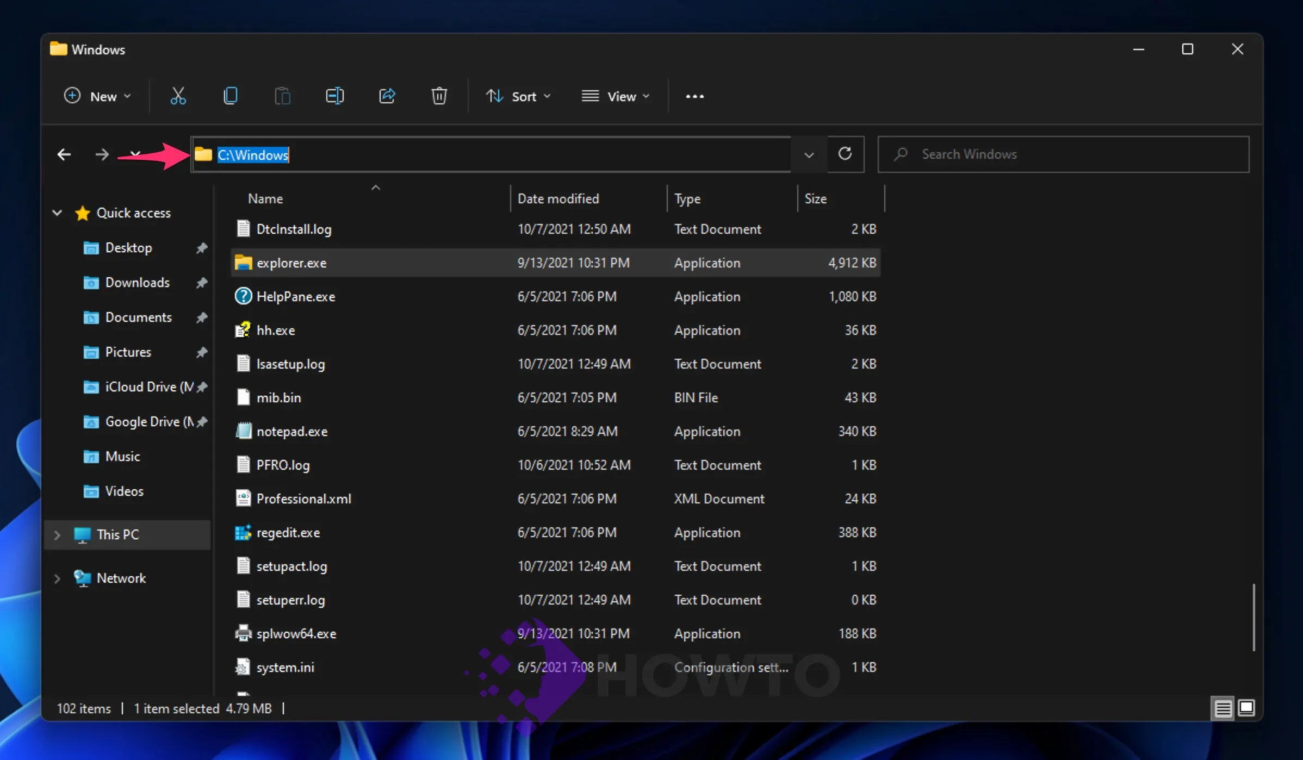Expand the Quick access tree item
This screenshot has width=1303, height=760.
click(56, 211)
